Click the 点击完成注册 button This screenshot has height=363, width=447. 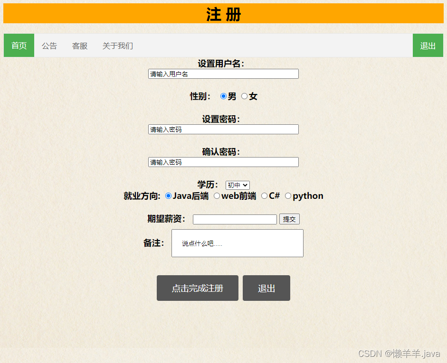(197, 288)
